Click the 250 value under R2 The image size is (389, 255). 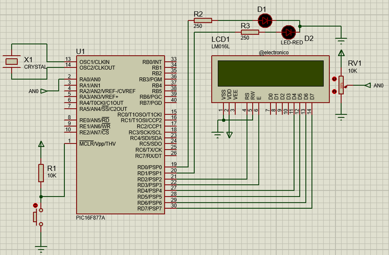pos(198,26)
